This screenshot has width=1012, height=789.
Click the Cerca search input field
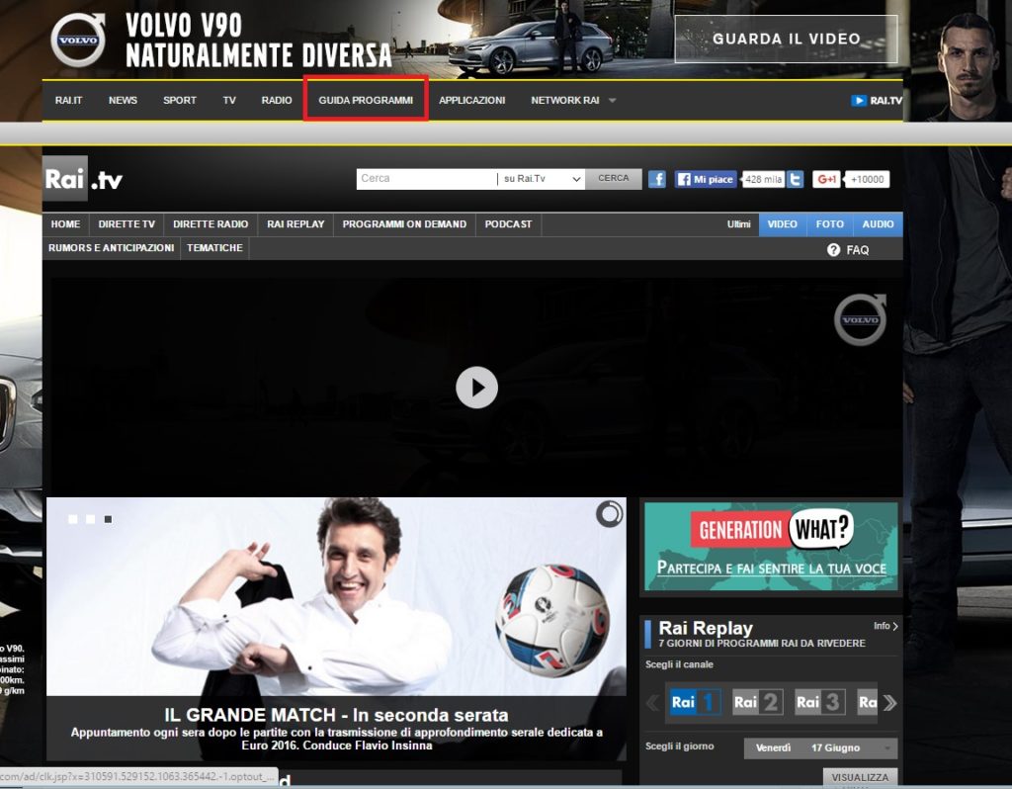(425, 179)
